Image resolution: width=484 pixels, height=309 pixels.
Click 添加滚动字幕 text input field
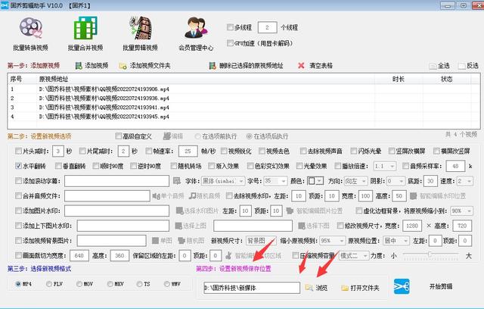click(116, 181)
